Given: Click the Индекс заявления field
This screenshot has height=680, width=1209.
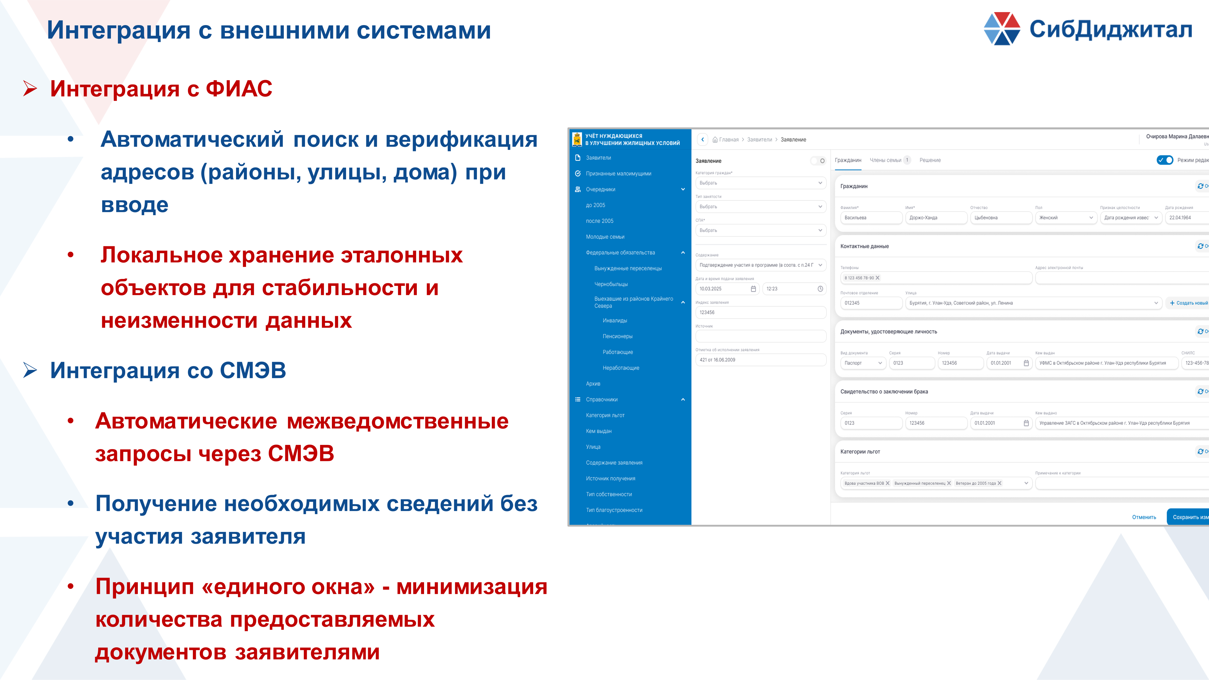Looking at the screenshot, I should point(760,312).
